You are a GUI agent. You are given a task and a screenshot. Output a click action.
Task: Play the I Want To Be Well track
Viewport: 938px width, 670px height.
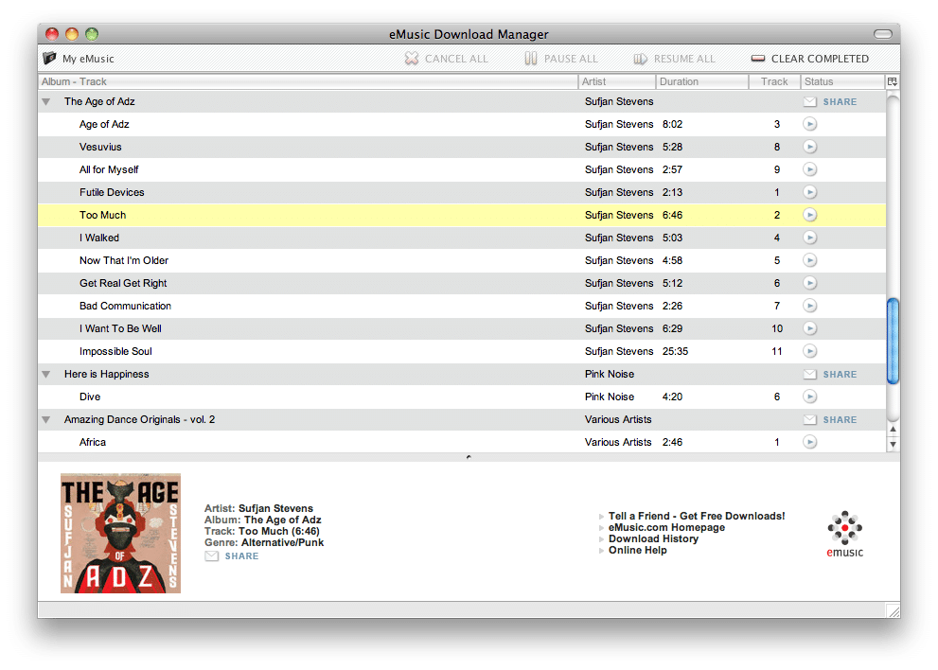(810, 328)
